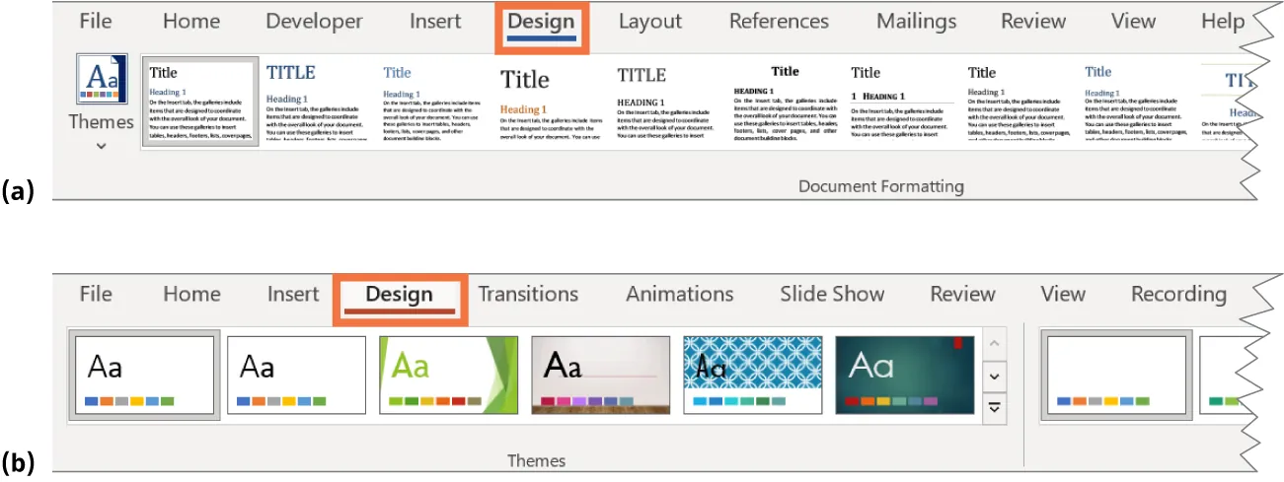Screen dimensions: 1284x482
Task: Expand the chevron under the Themes label
Action: tap(102, 146)
